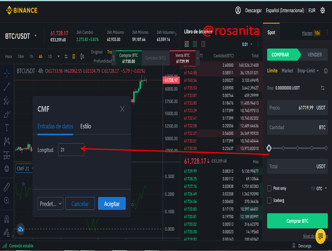Open the Descargar link in header
This screenshot has width=332, height=251.
pyautogui.click(x=253, y=10)
